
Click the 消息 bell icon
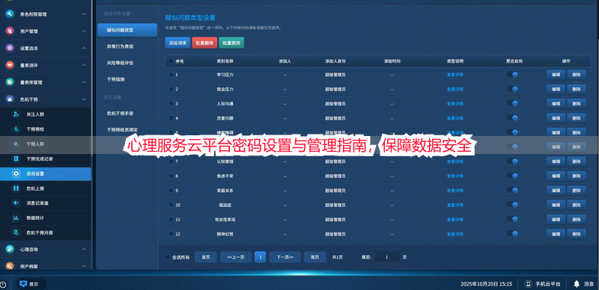coord(577,284)
